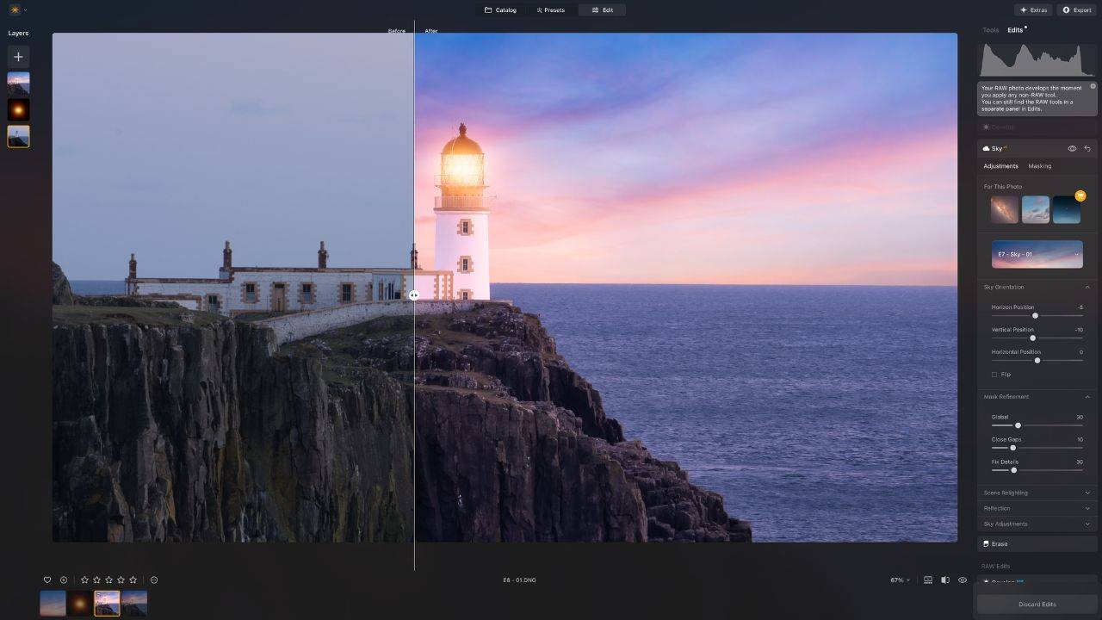1102x620 pixels.
Task: Click the Discard Edits button
Action: [1037, 604]
